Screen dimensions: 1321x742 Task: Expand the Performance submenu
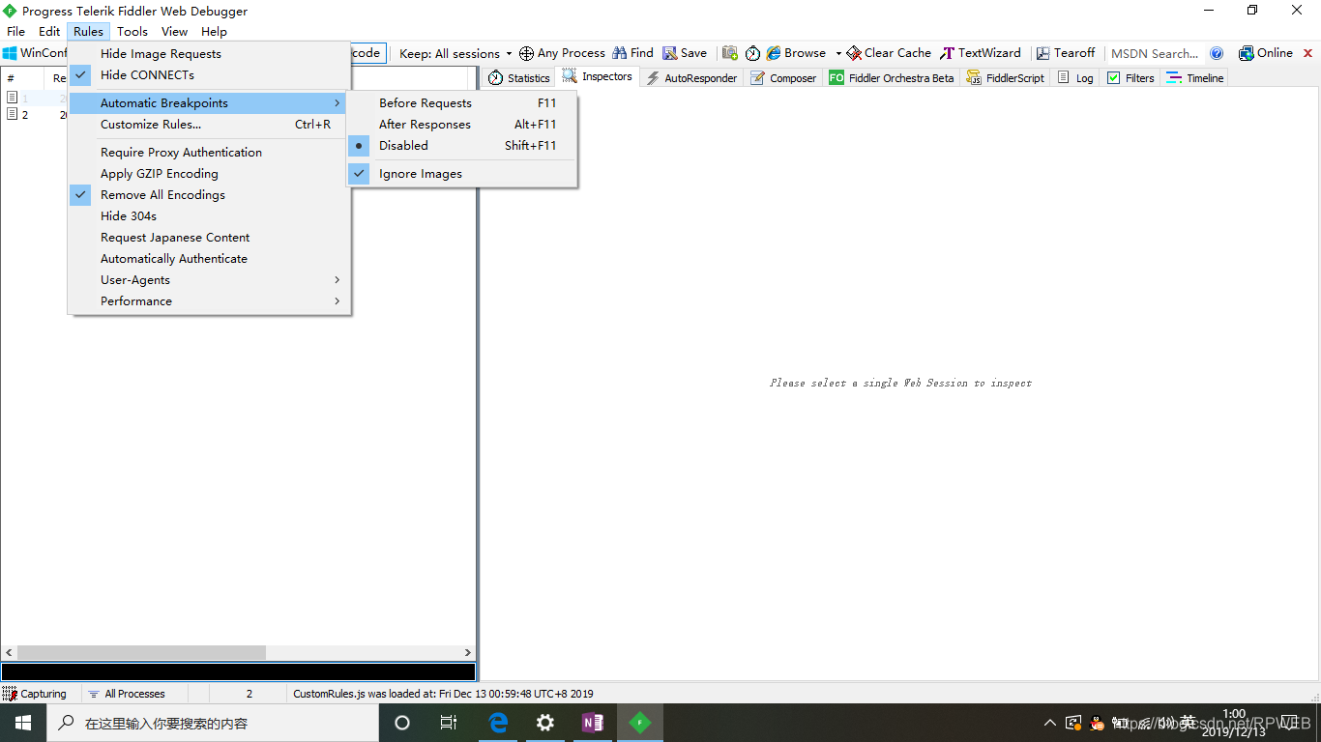(209, 301)
